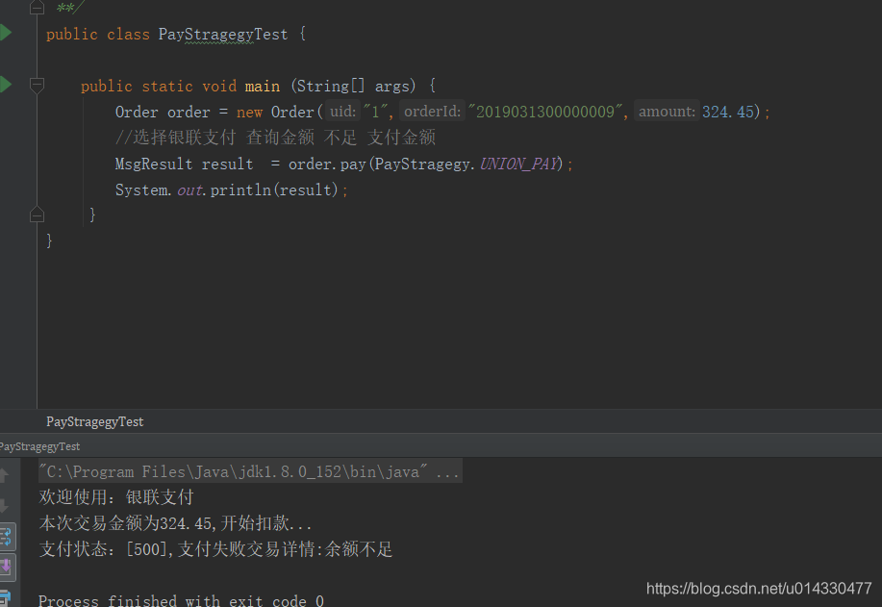Collapse the main method fold marker

(37, 86)
